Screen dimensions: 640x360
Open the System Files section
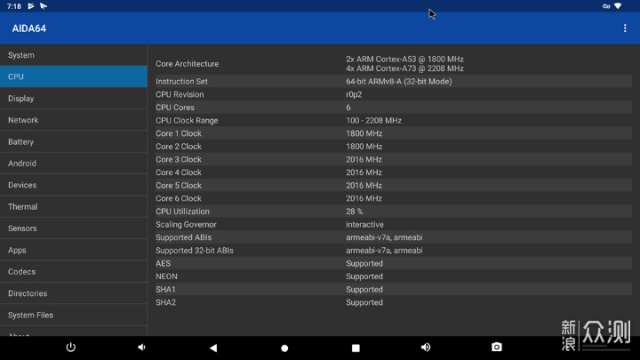73,315
